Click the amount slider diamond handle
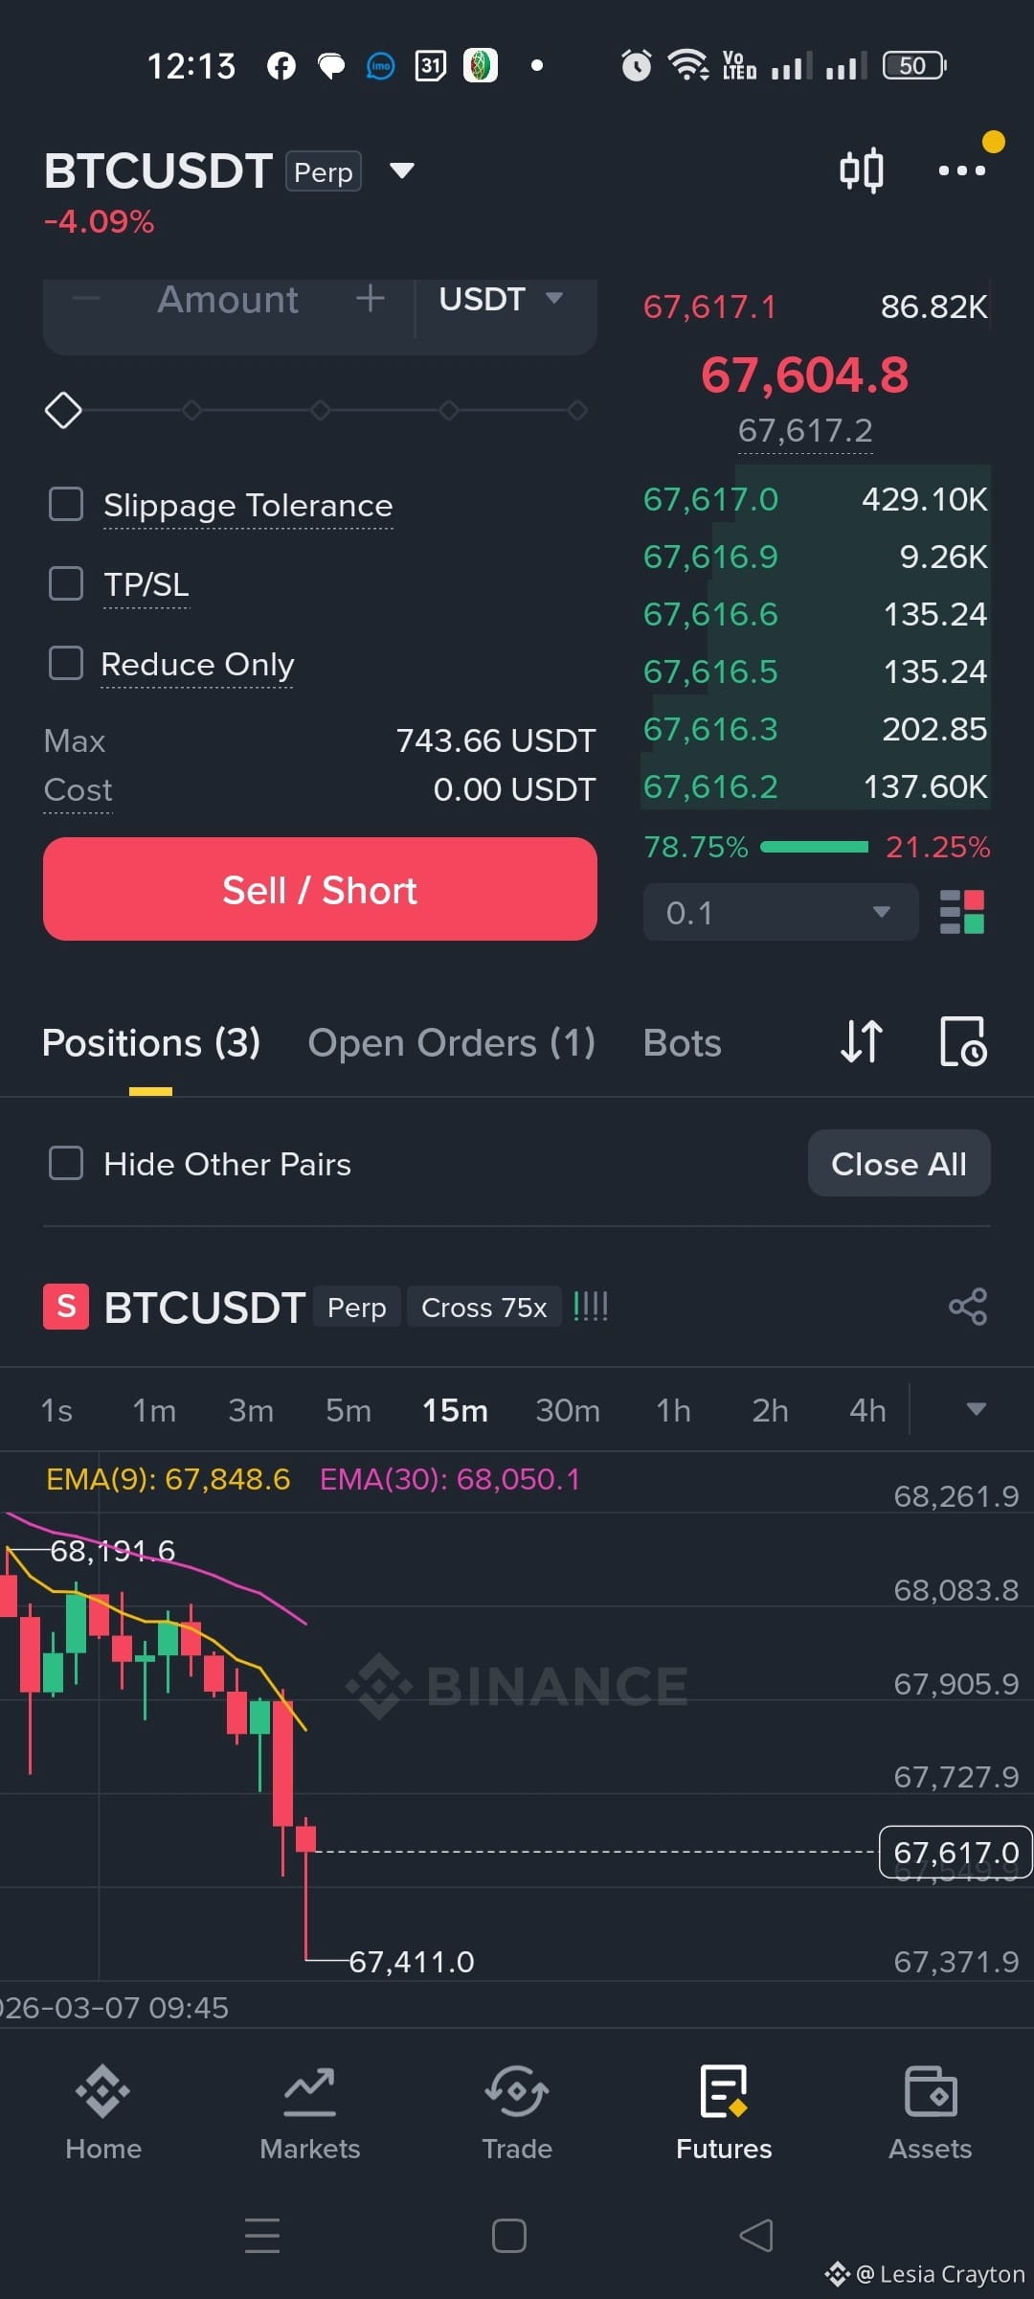Viewport: 1034px width, 2299px height. click(63, 410)
